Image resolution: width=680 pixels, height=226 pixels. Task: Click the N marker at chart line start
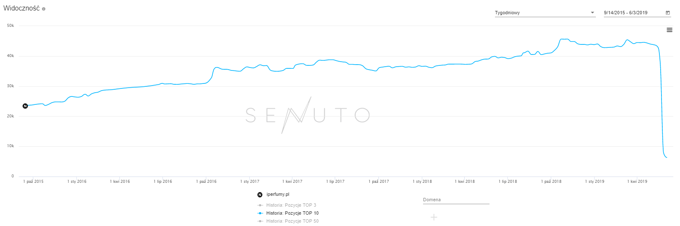[x=25, y=106]
